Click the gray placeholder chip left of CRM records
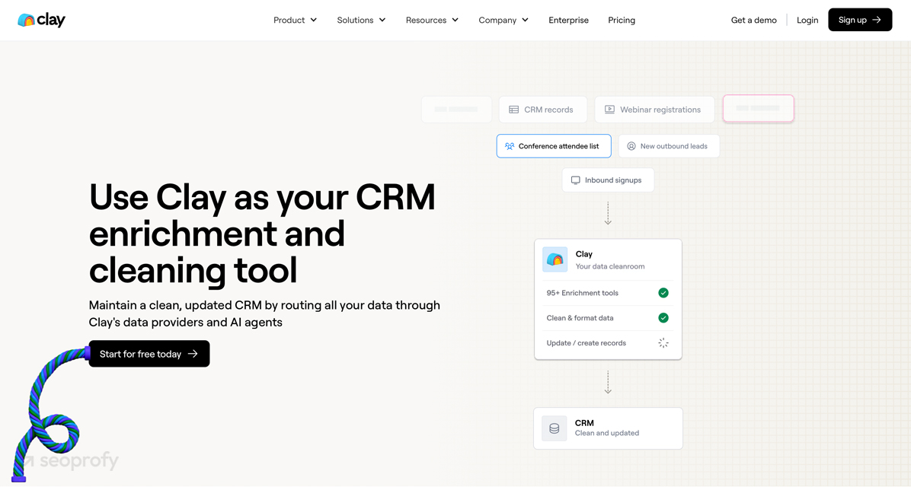This screenshot has height=493, width=911. pos(456,110)
